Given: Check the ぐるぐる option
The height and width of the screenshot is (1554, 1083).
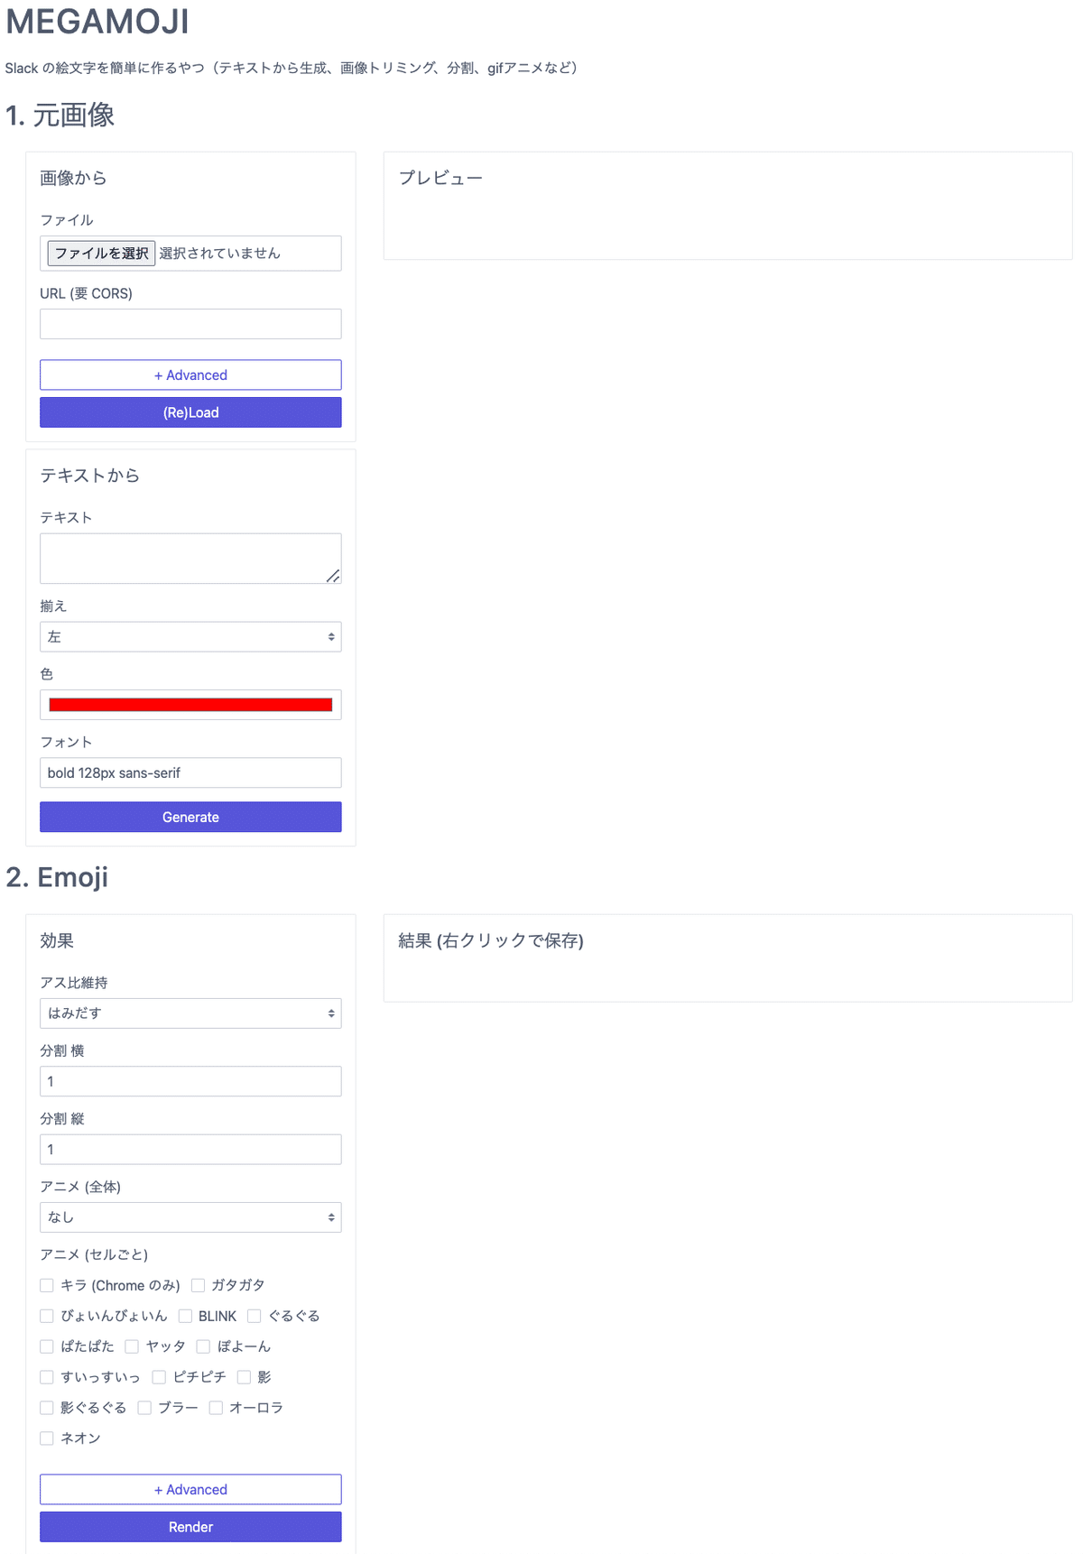Looking at the screenshot, I should click(x=255, y=1316).
